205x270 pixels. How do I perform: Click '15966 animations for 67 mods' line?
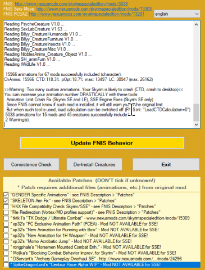pyautogui.click(x=63, y=74)
